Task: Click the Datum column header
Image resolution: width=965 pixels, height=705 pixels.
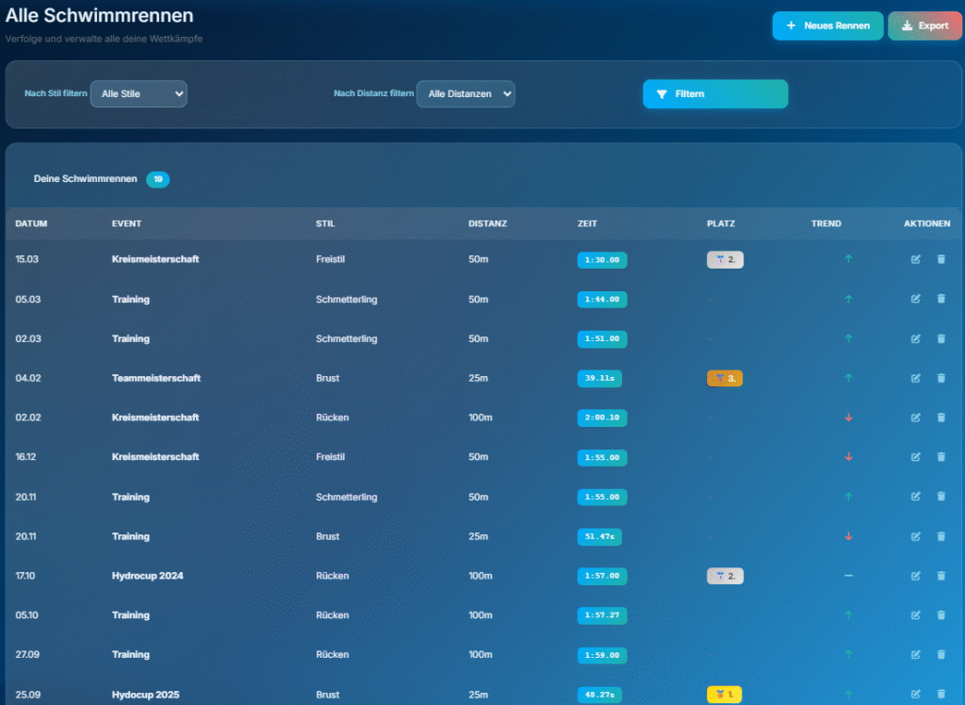Action: pyautogui.click(x=31, y=223)
